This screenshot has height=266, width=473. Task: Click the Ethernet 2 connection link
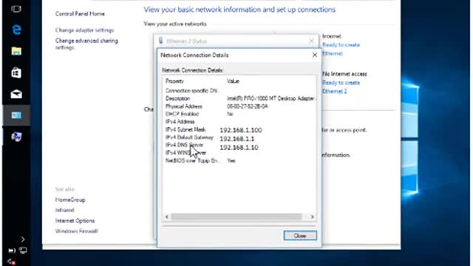tap(335, 91)
